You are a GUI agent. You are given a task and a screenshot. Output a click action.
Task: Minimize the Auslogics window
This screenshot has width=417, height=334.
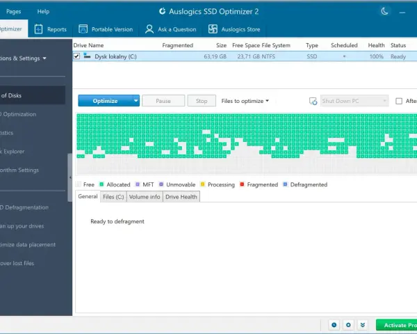[x=402, y=12]
